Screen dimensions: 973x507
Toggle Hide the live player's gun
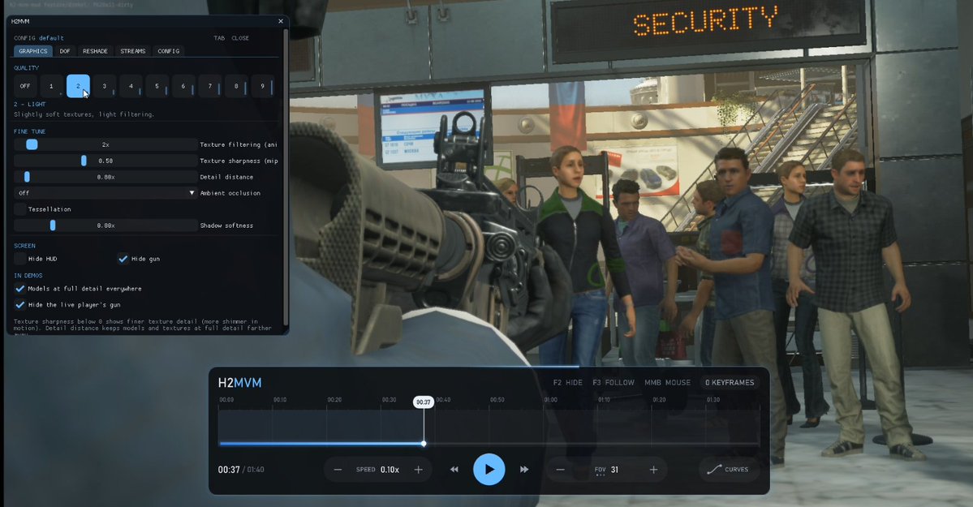(x=19, y=305)
